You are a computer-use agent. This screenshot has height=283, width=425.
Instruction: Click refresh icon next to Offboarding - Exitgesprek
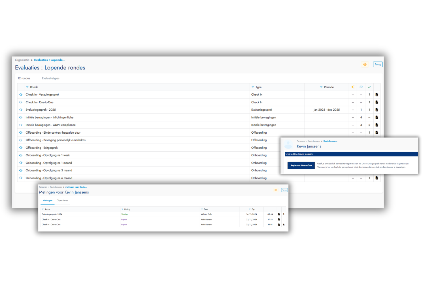21,147
